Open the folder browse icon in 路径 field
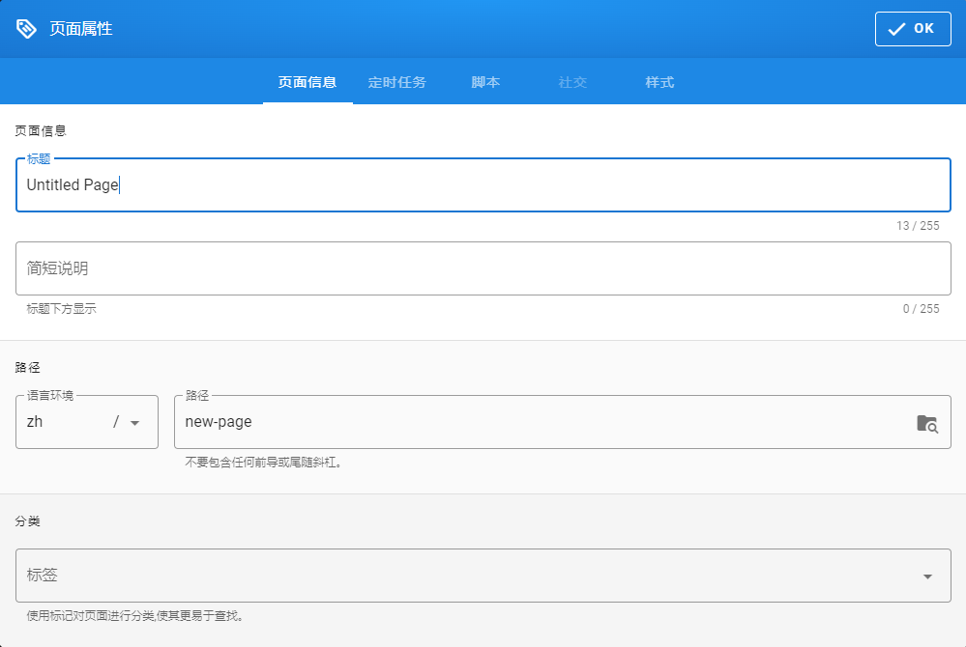Image resolution: width=966 pixels, height=647 pixels. click(x=926, y=422)
